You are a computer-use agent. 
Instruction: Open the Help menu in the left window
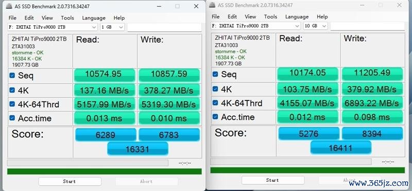119,18
